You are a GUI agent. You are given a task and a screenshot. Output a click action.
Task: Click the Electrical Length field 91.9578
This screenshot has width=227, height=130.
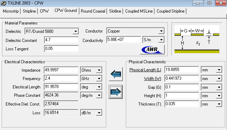click(x=61, y=87)
